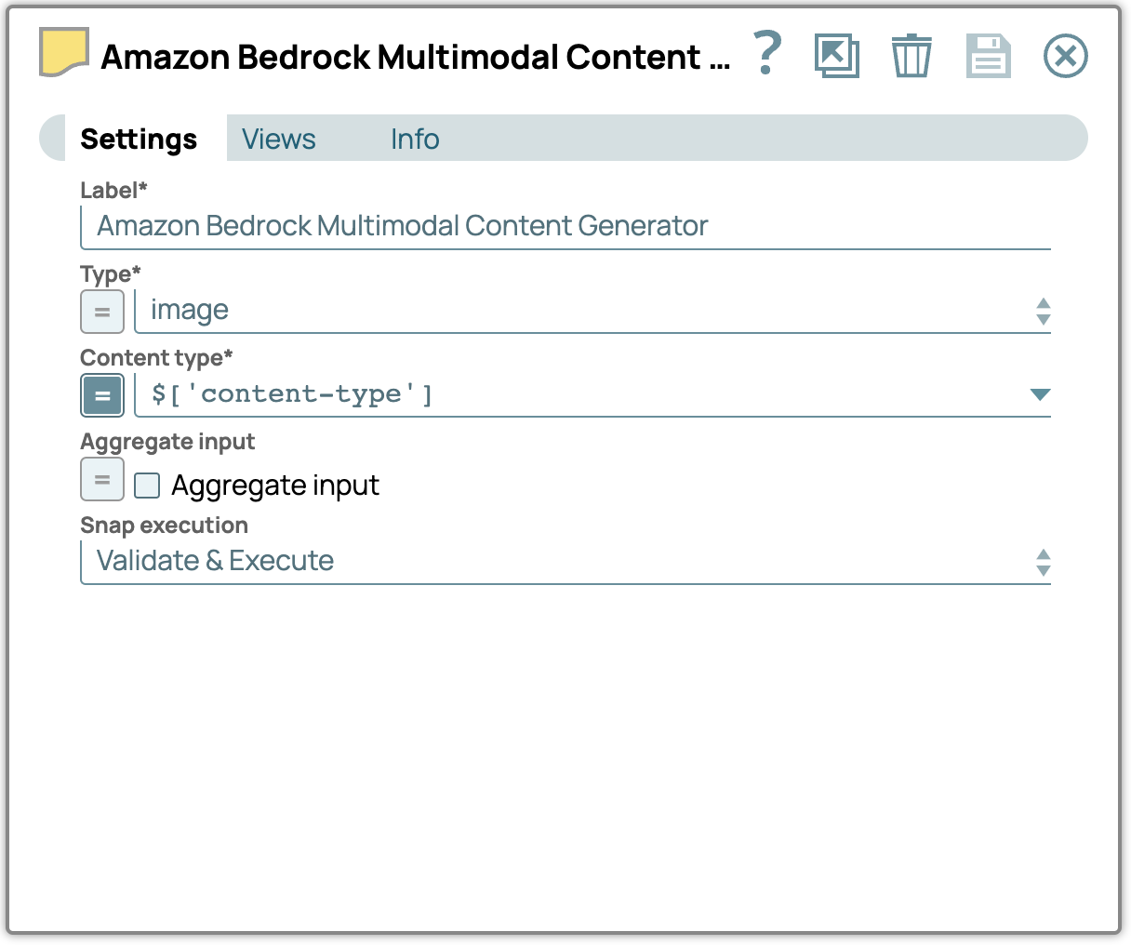Enable the Aggregate input checkbox

click(147, 486)
